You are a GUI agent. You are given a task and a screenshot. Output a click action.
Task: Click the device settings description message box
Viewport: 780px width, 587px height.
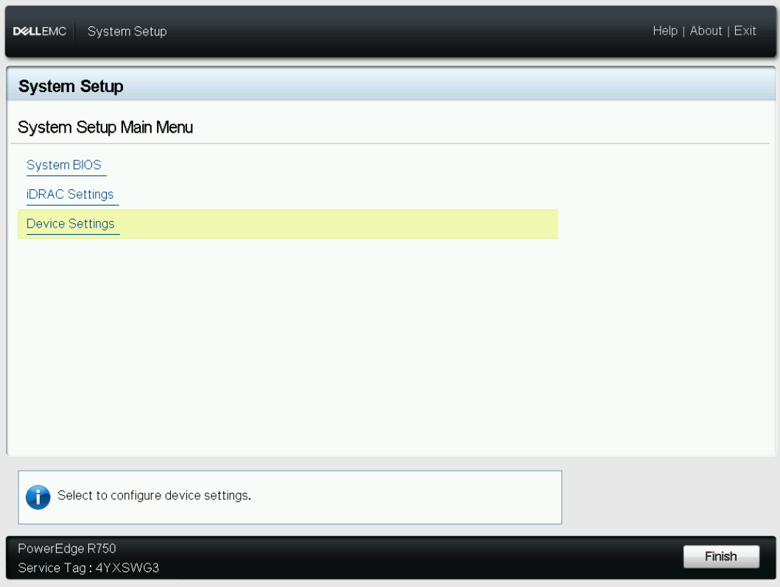point(291,496)
